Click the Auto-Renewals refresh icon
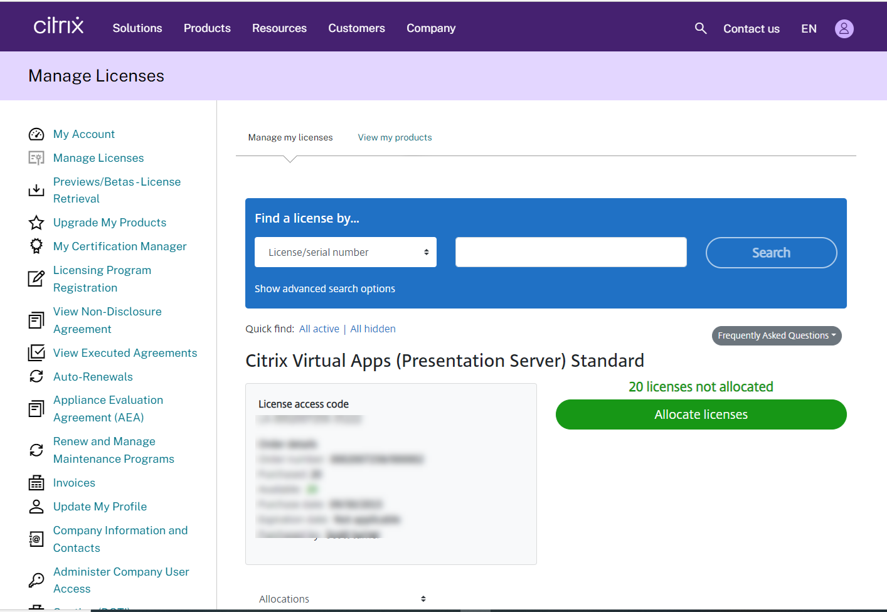The image size is (887, 612). [x=36, y=377]
